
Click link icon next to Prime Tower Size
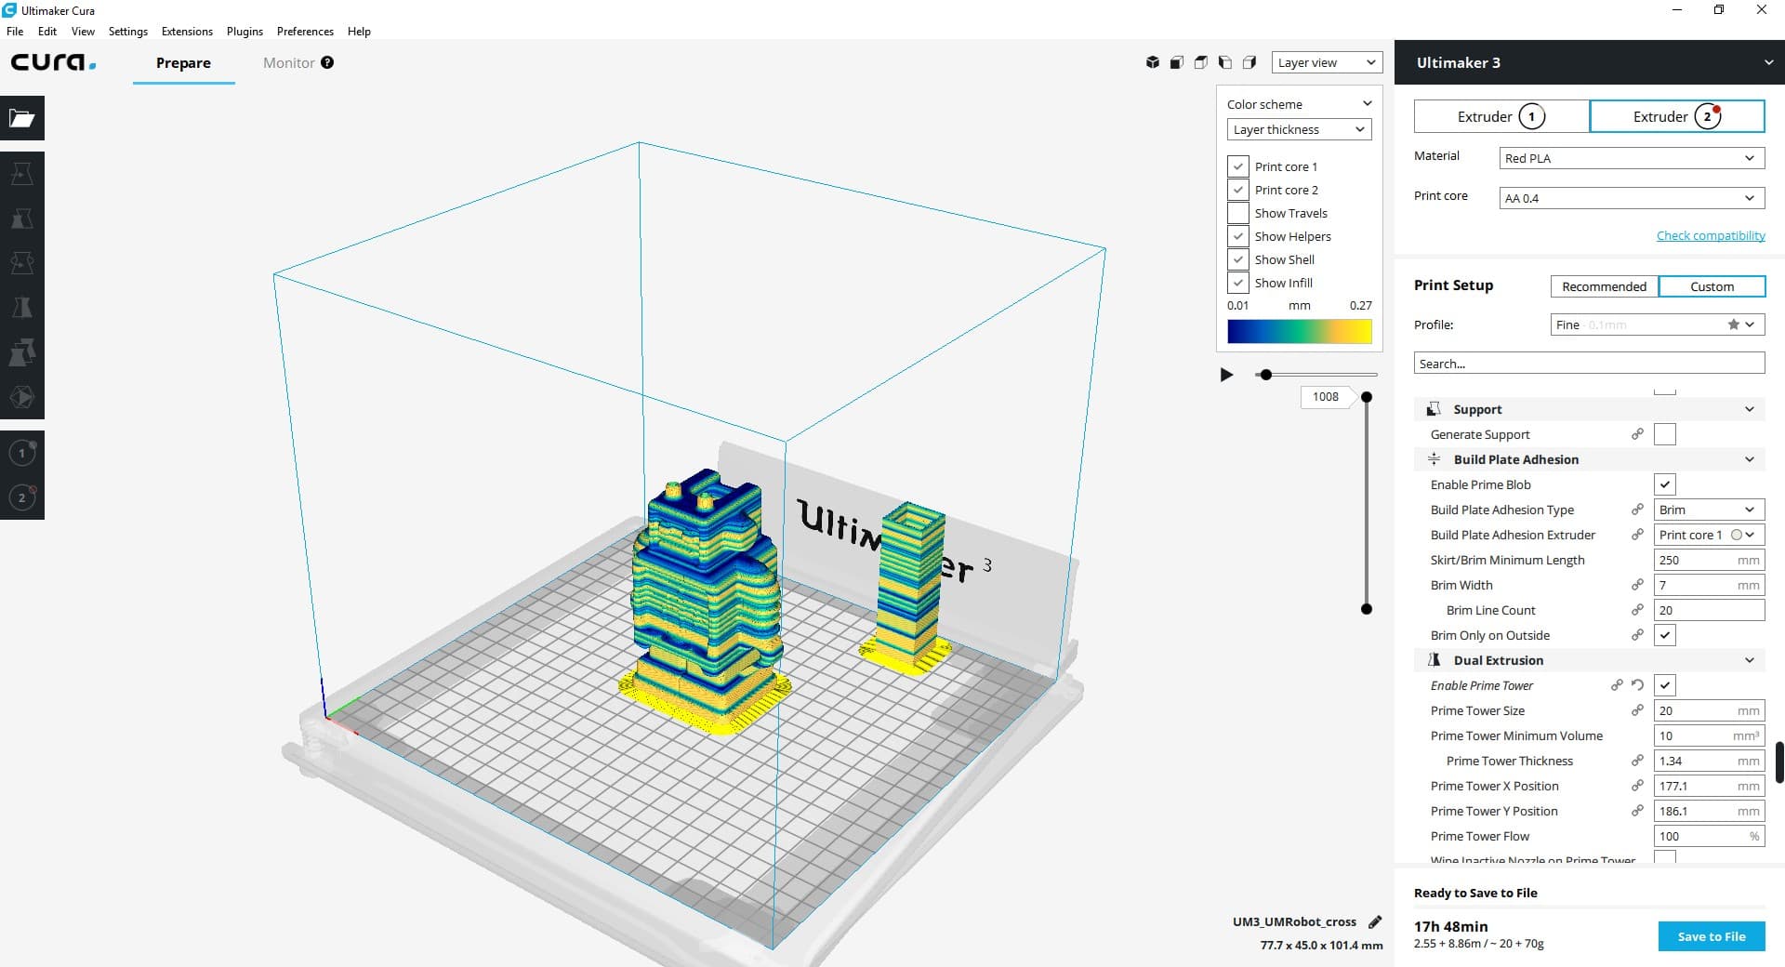click(x=1637, y=710)
